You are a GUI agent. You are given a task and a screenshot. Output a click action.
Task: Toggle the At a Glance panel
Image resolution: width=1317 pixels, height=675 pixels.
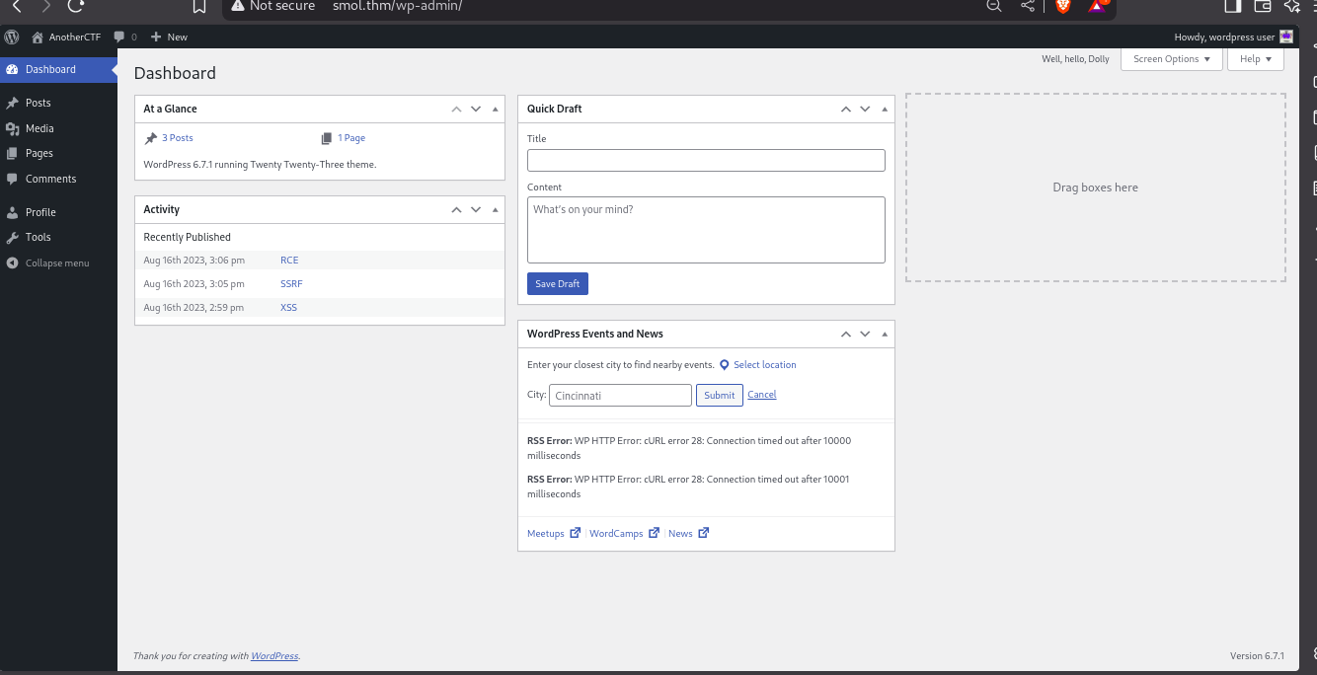point(496,110)
